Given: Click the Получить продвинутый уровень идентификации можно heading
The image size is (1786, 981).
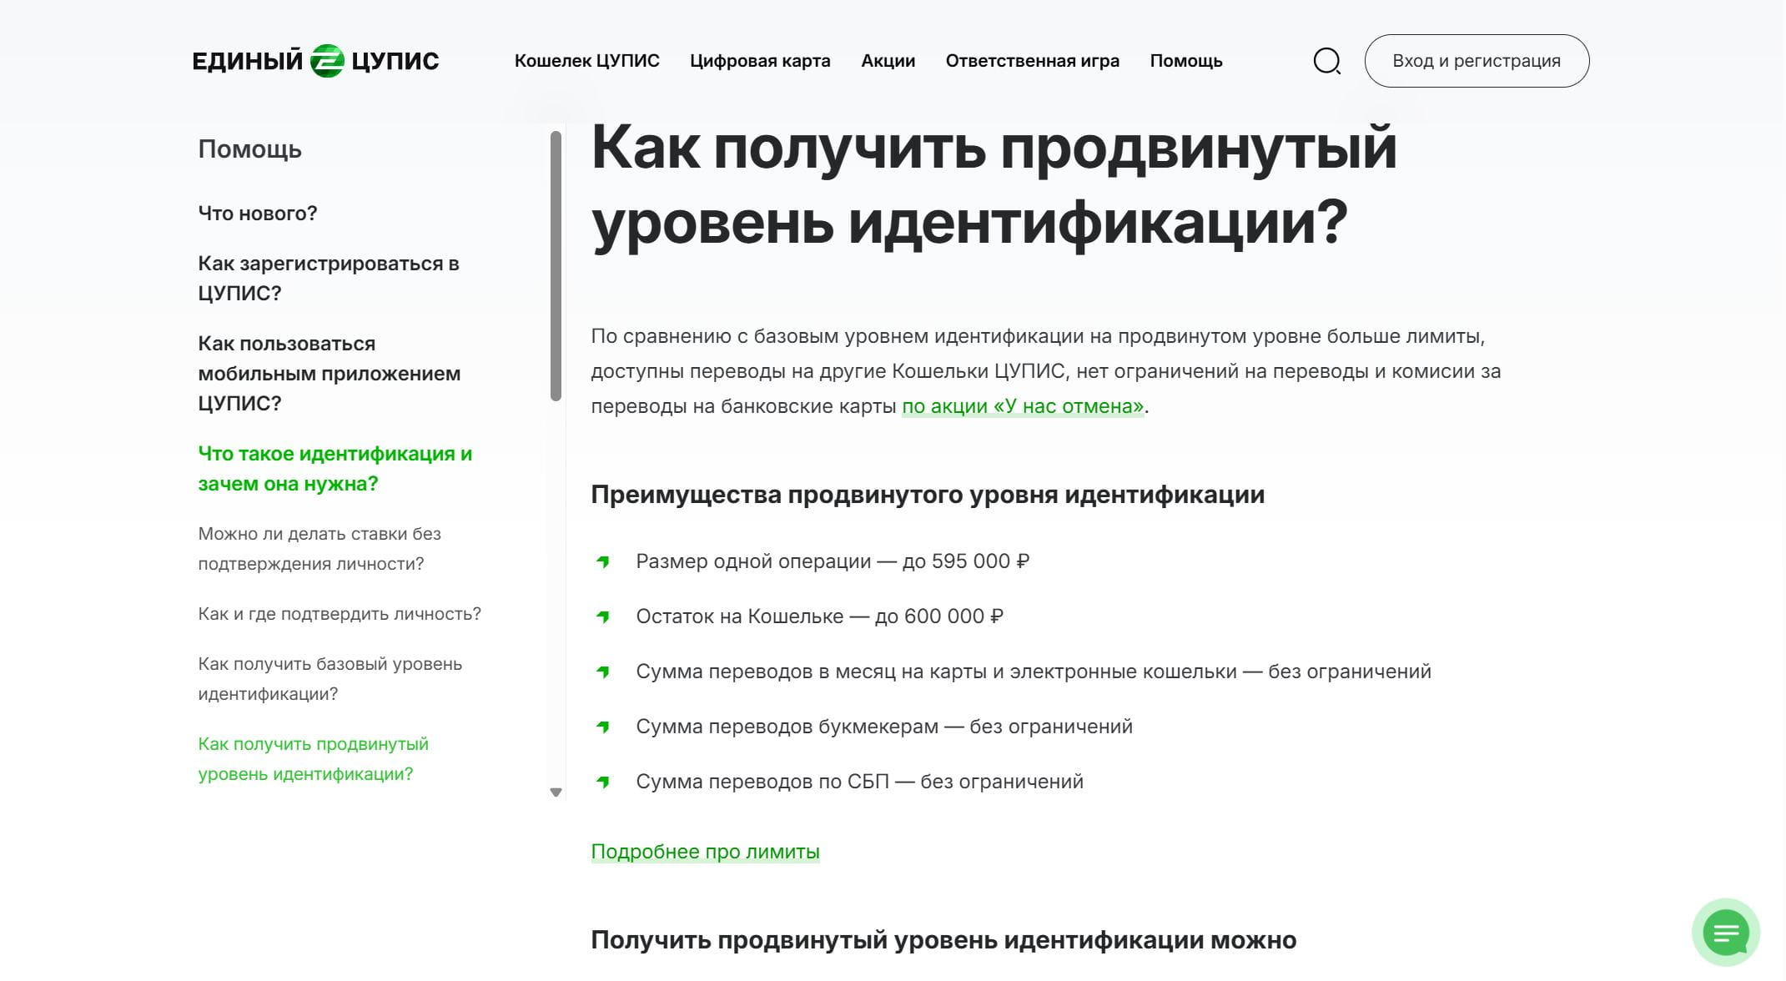Looking at the screenshot, I should click(x=943, y=940).
